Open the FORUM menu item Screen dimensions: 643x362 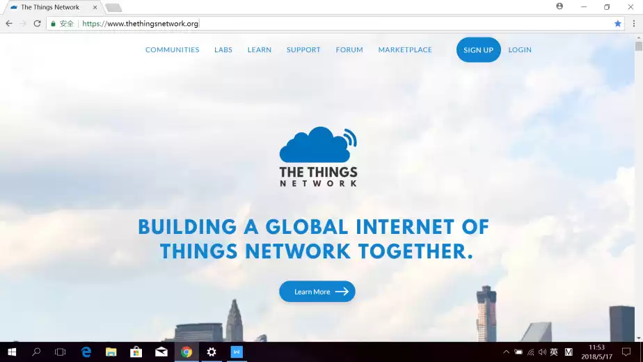coord(349,49)
